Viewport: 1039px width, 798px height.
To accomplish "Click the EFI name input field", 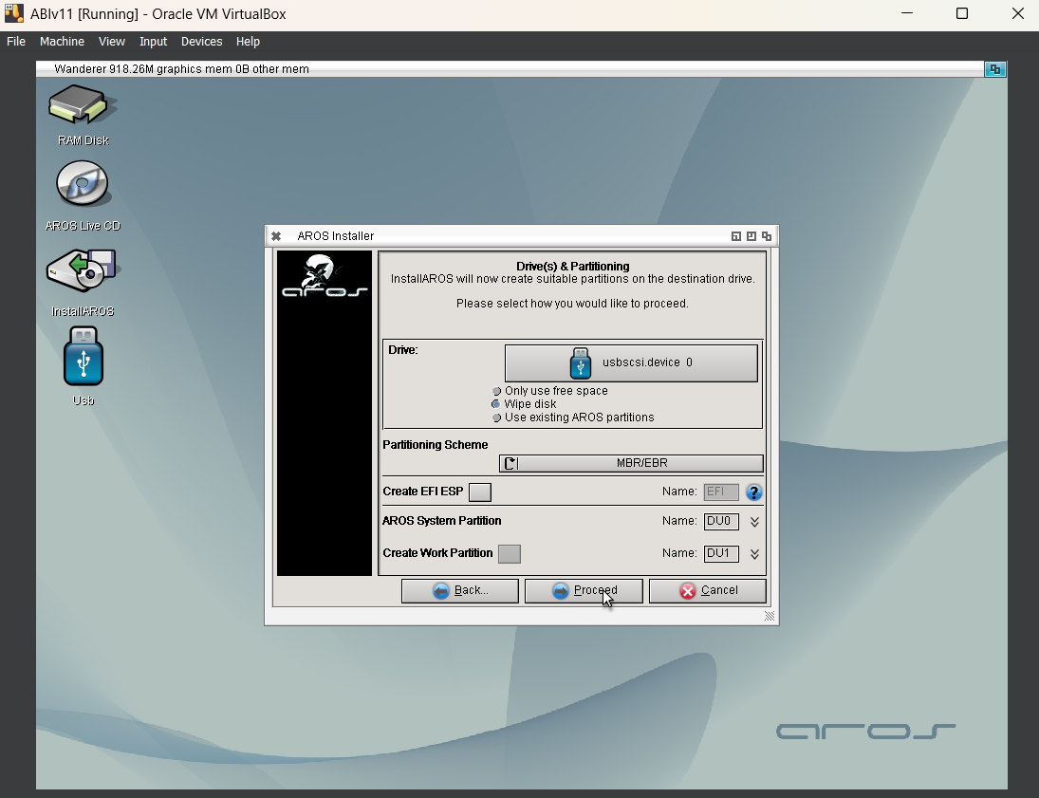I will click(721, 492).
